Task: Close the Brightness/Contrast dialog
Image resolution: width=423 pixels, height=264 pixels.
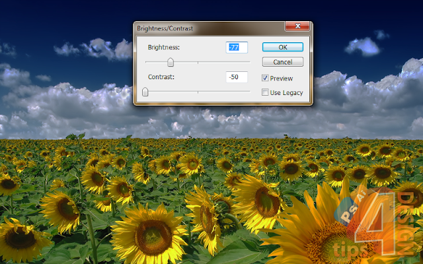Action: click(x=297, y=26)
